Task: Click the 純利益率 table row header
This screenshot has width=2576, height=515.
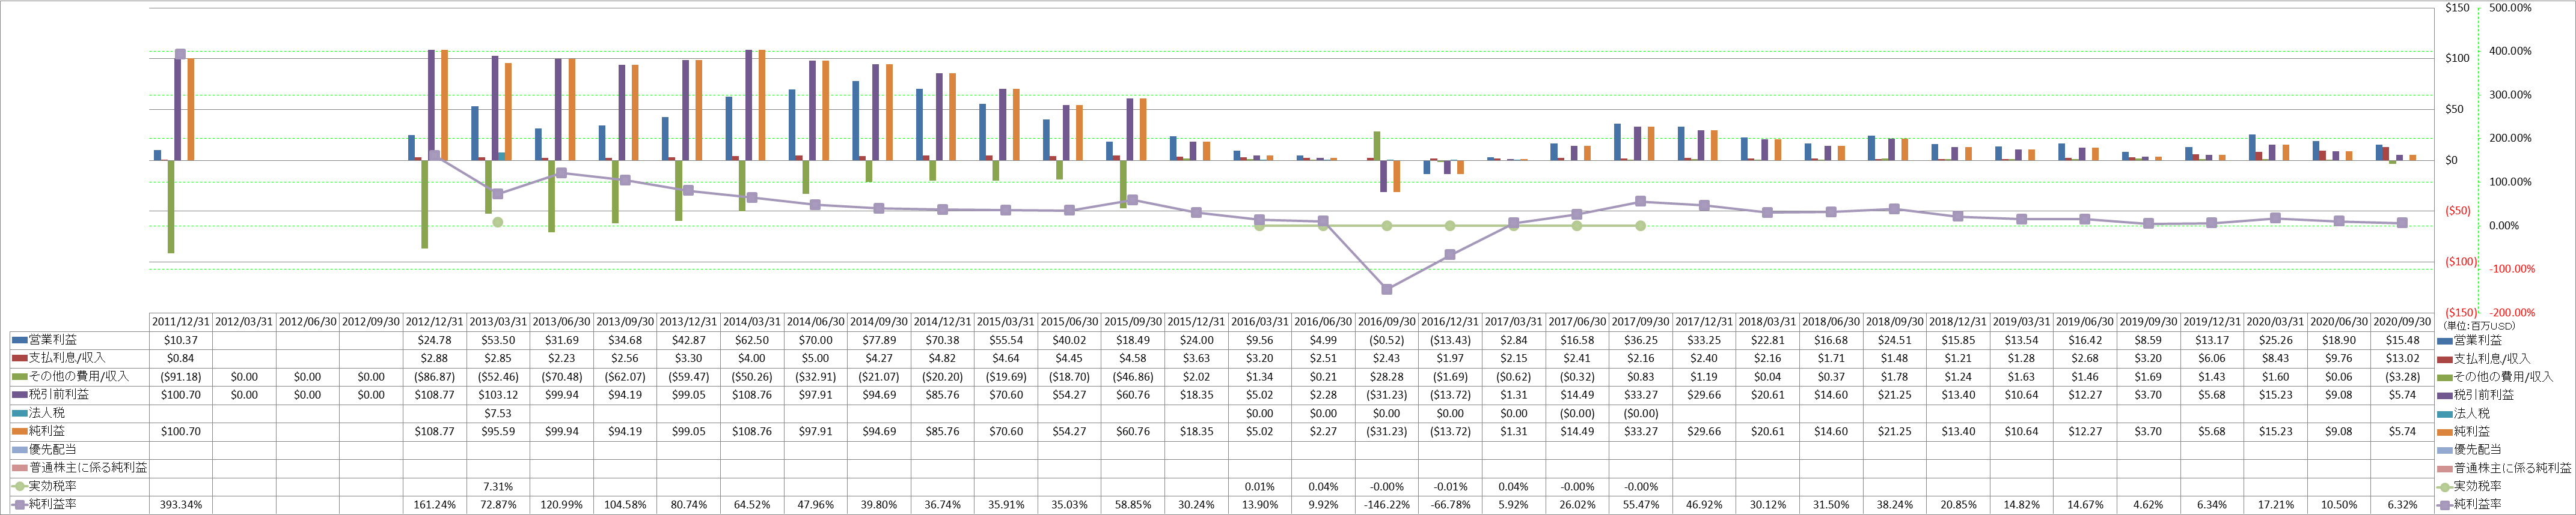Action: coord(80,504)
